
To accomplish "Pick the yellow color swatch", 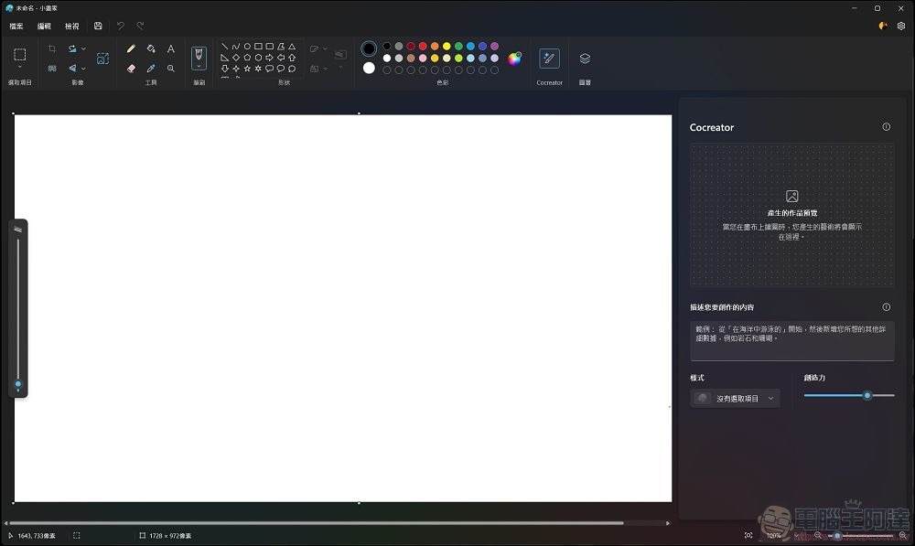I will point(447,46).
